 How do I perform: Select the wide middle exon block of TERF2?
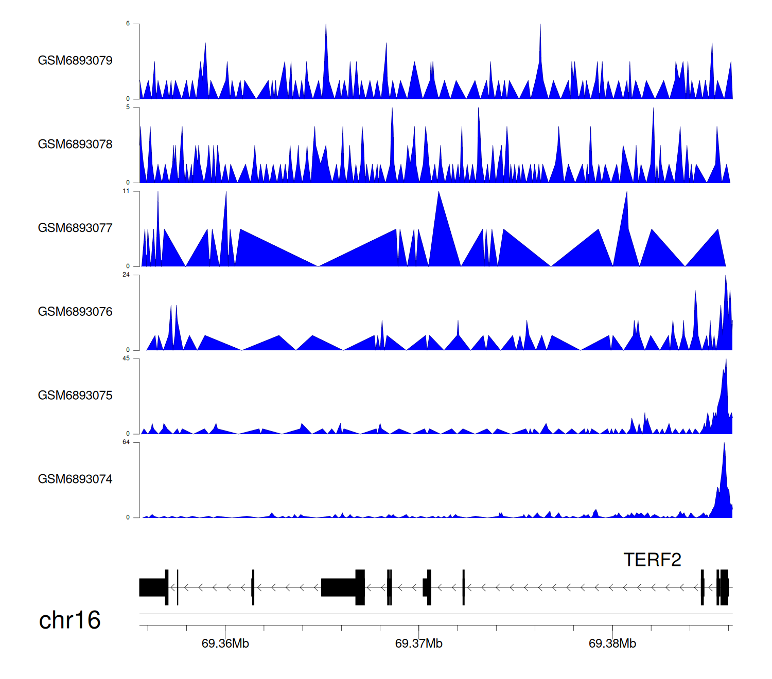point(340,587)
